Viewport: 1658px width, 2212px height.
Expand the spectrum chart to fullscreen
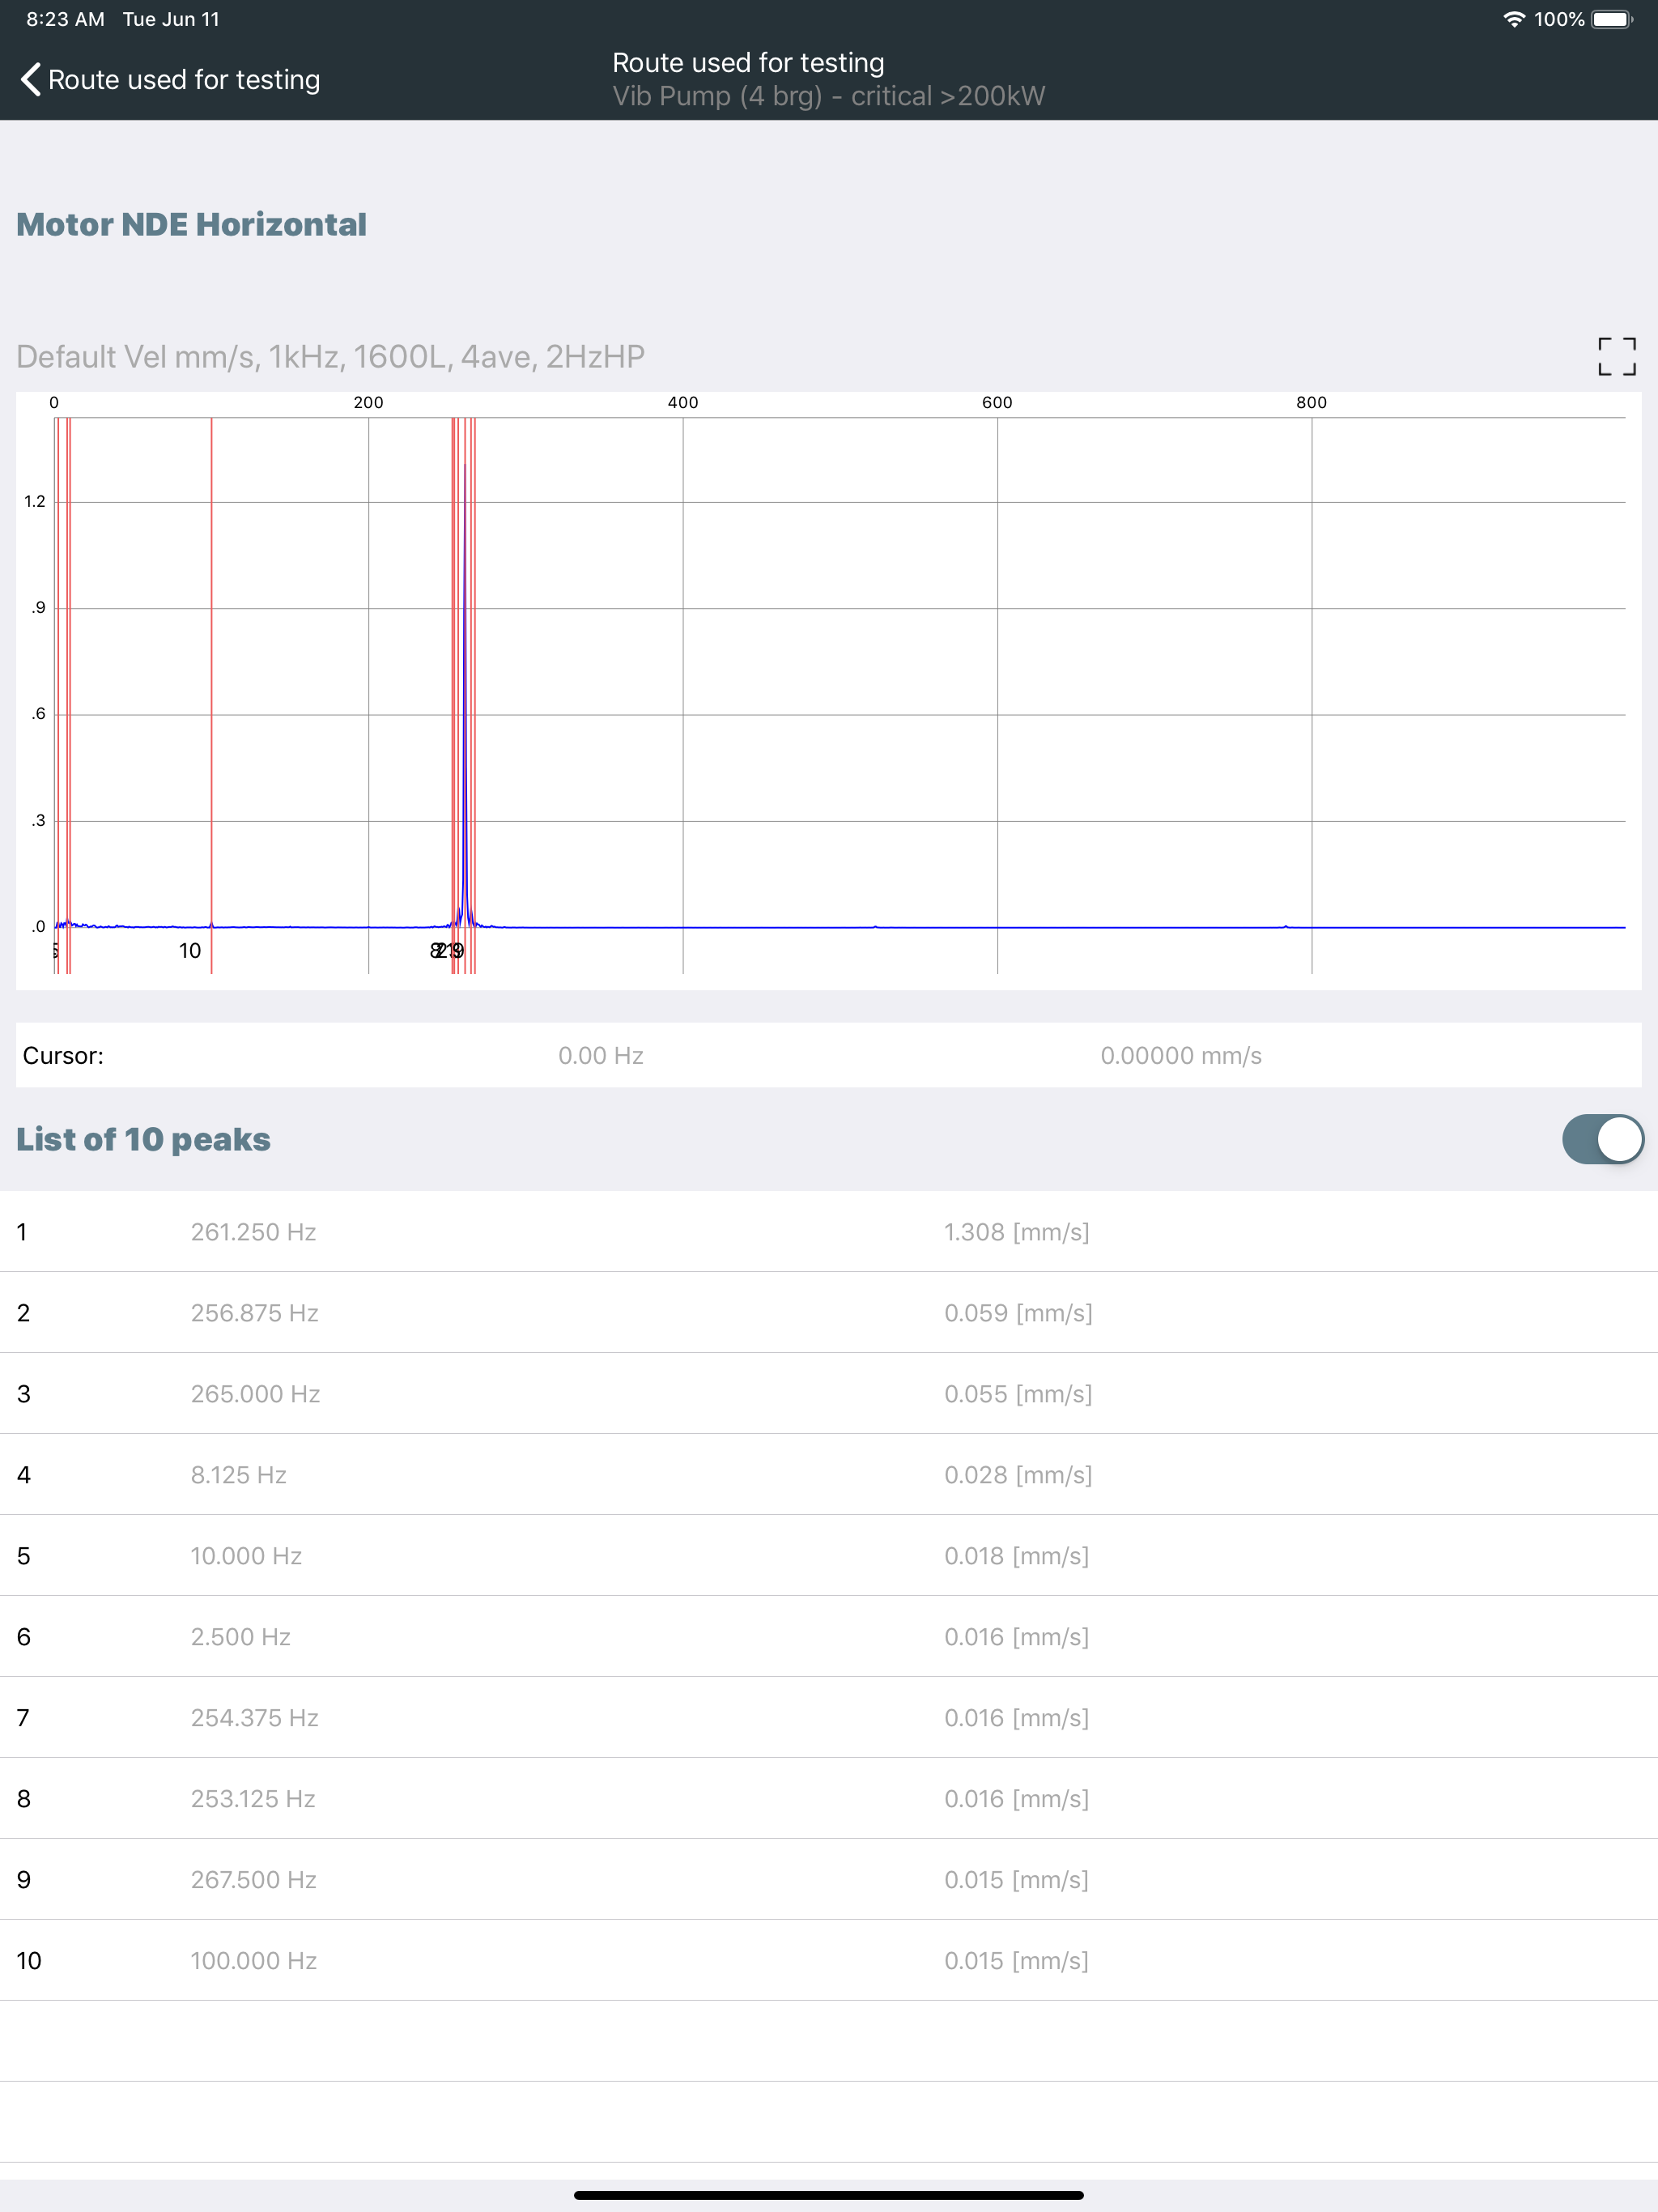pos(1616,356)
